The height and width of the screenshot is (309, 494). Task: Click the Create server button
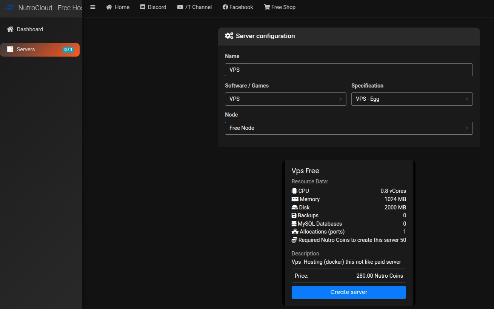coord(349,292)
